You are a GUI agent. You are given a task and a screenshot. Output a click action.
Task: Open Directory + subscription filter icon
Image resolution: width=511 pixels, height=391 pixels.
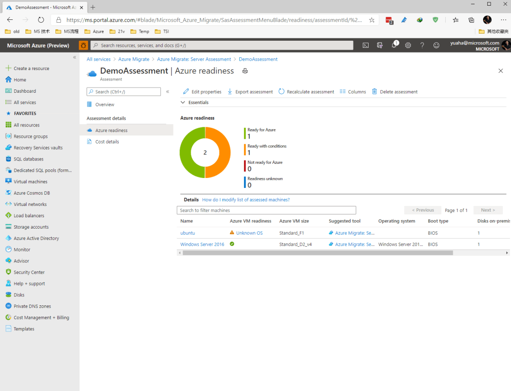379,45
